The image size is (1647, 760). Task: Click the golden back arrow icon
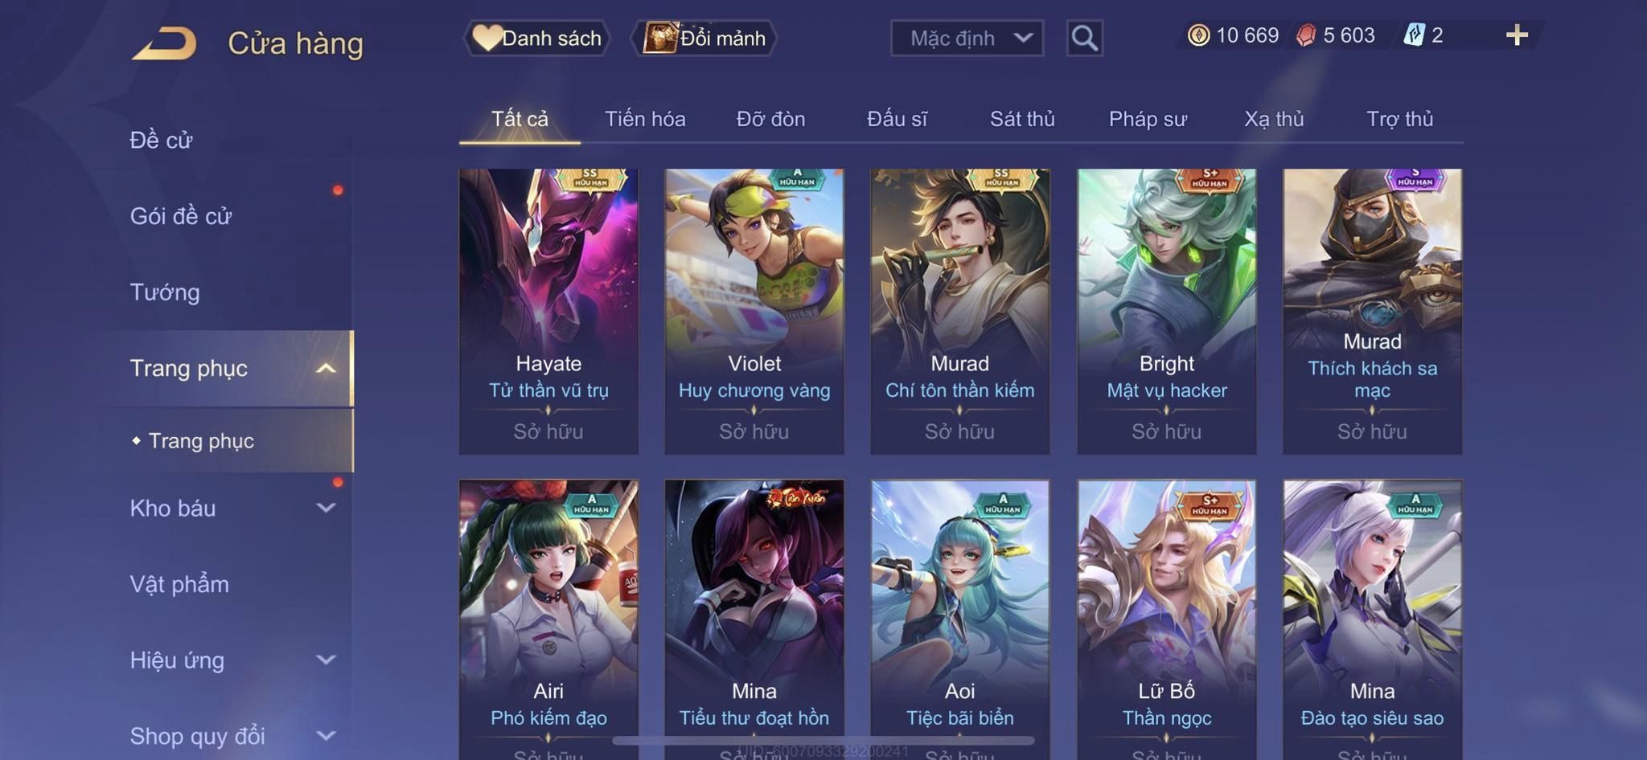tap(165, 43)
